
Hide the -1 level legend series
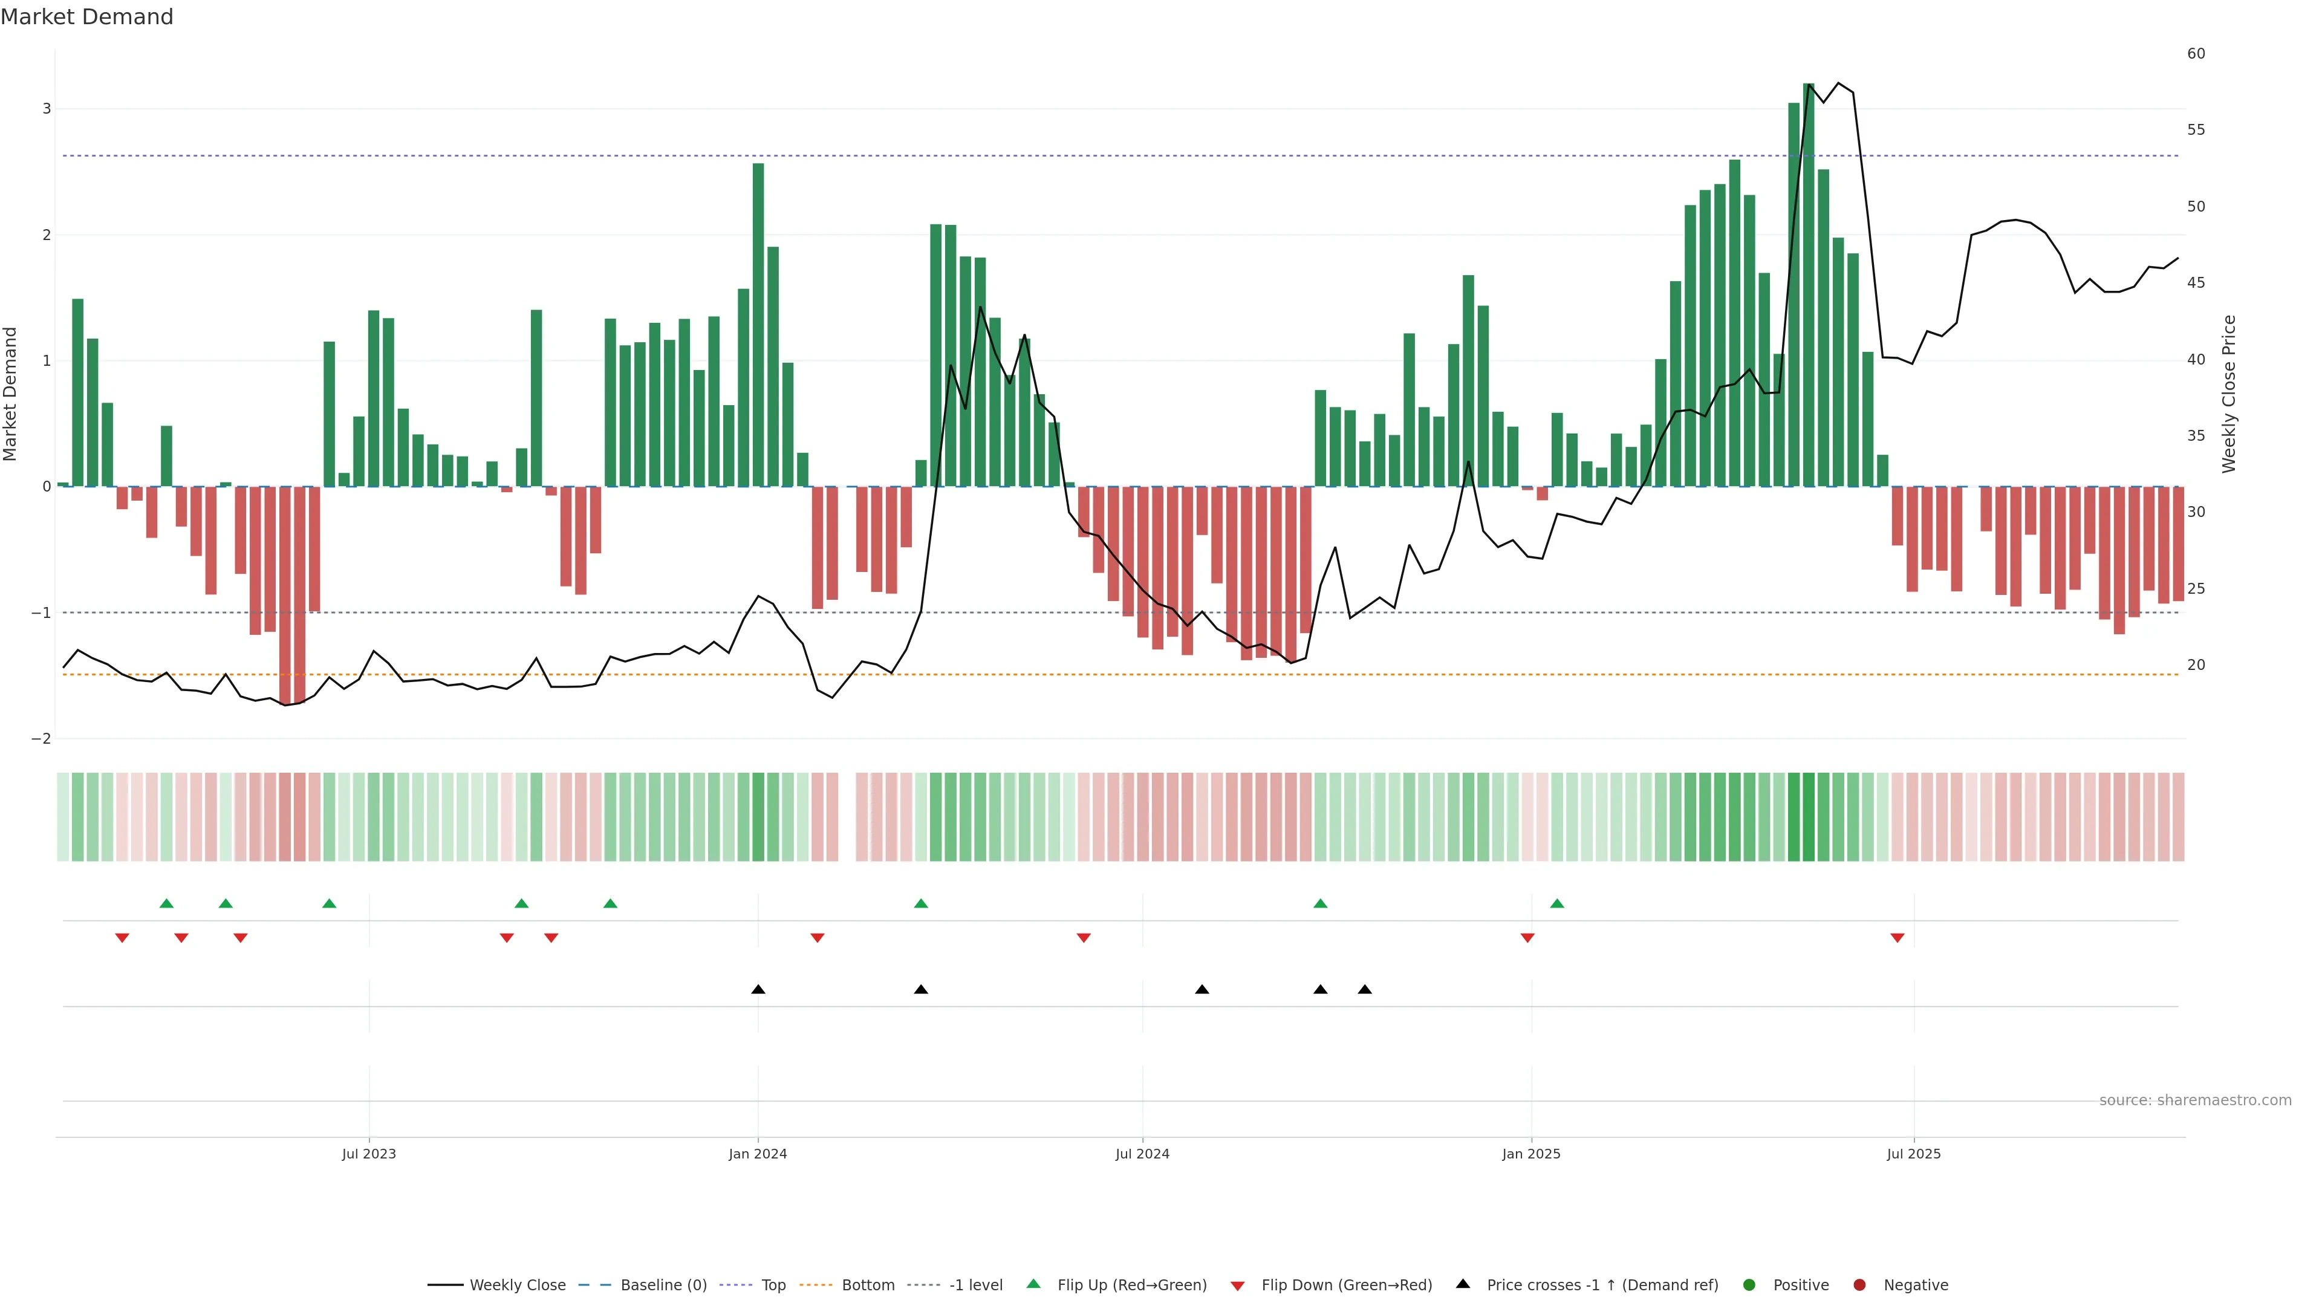(x=975, y=1285)
